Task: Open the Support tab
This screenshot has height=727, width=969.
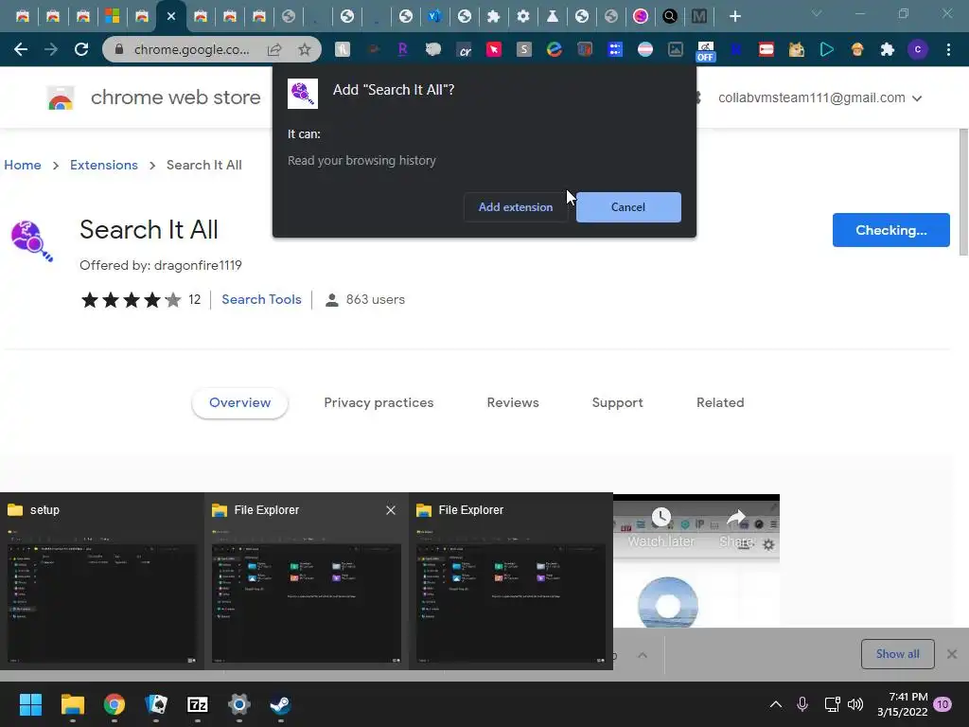Action: point(617,402)
